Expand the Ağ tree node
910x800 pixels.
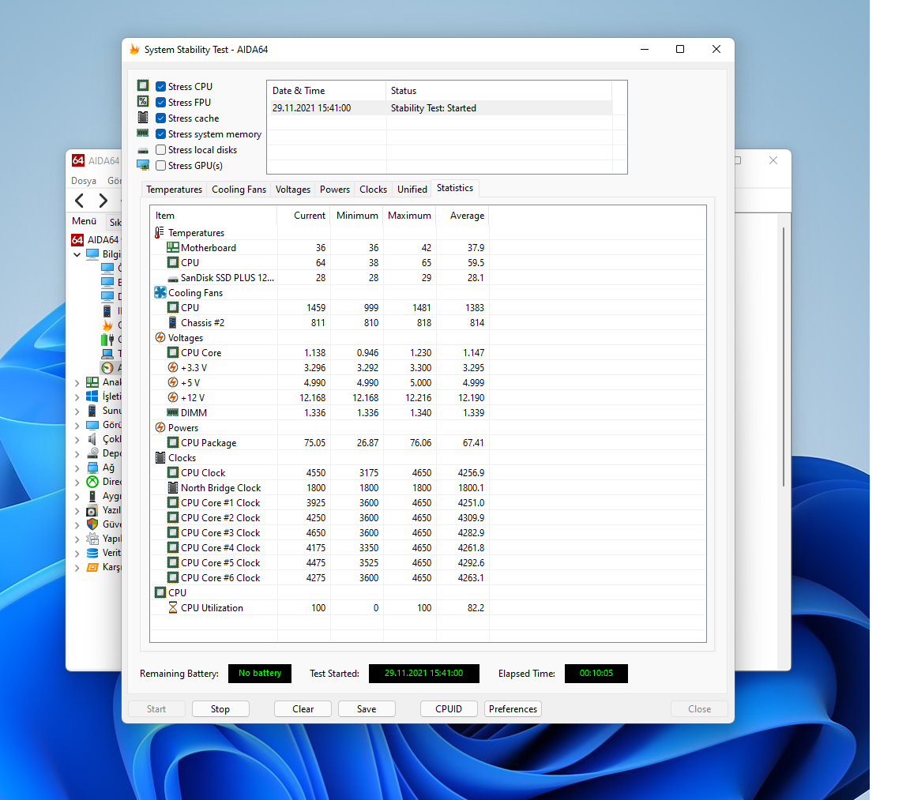click(x=77, y=468)
